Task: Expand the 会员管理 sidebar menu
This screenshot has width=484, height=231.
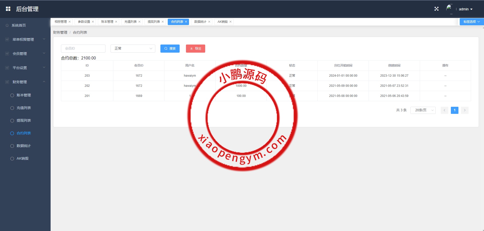Action: (x=25, y=54)
